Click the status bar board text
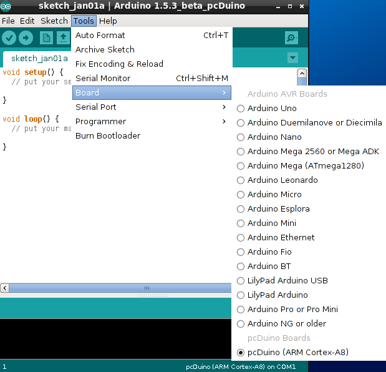 (241, 366)
